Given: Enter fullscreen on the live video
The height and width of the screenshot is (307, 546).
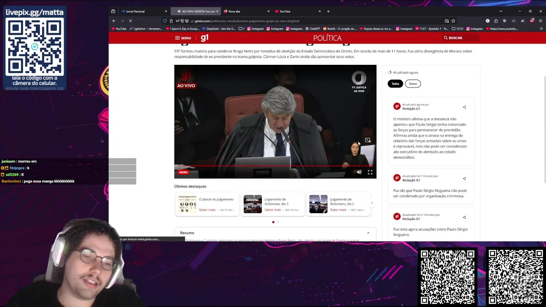Looking at the screenshot, I should (x=370, y=172).
